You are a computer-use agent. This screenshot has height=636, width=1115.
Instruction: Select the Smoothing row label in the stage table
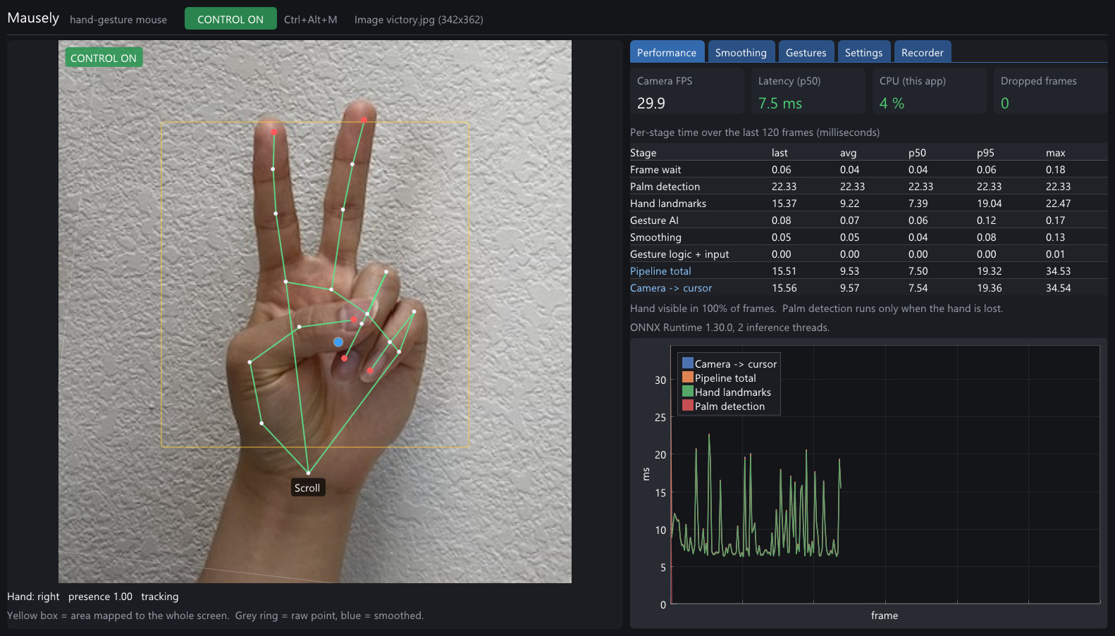655,237
